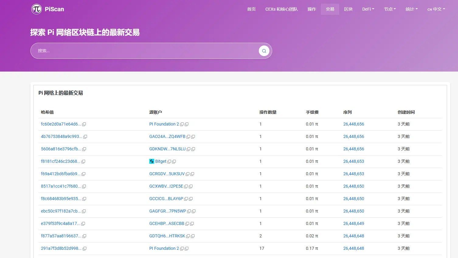Click the PiScan brand name
The height and width of the screenshot is (258, 458).
[54, 9]
